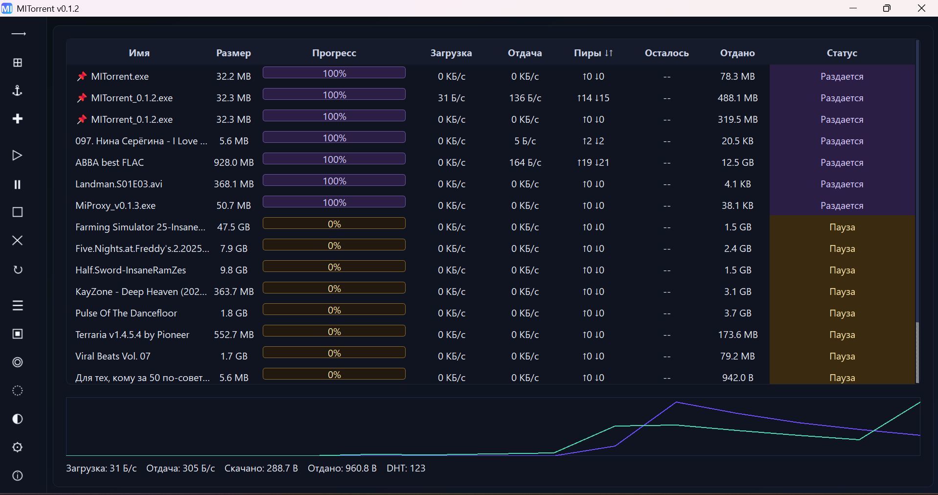938x495 pixels.
Task: Expand the sidebar with the arrow icon
Action: pyautogui.click(x=18, y=34)
